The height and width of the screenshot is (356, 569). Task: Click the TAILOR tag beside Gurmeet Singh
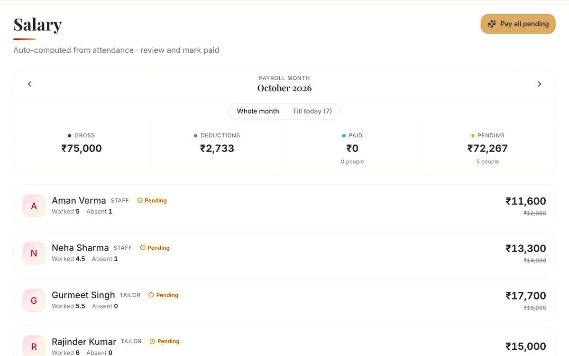tap(130, 295)
